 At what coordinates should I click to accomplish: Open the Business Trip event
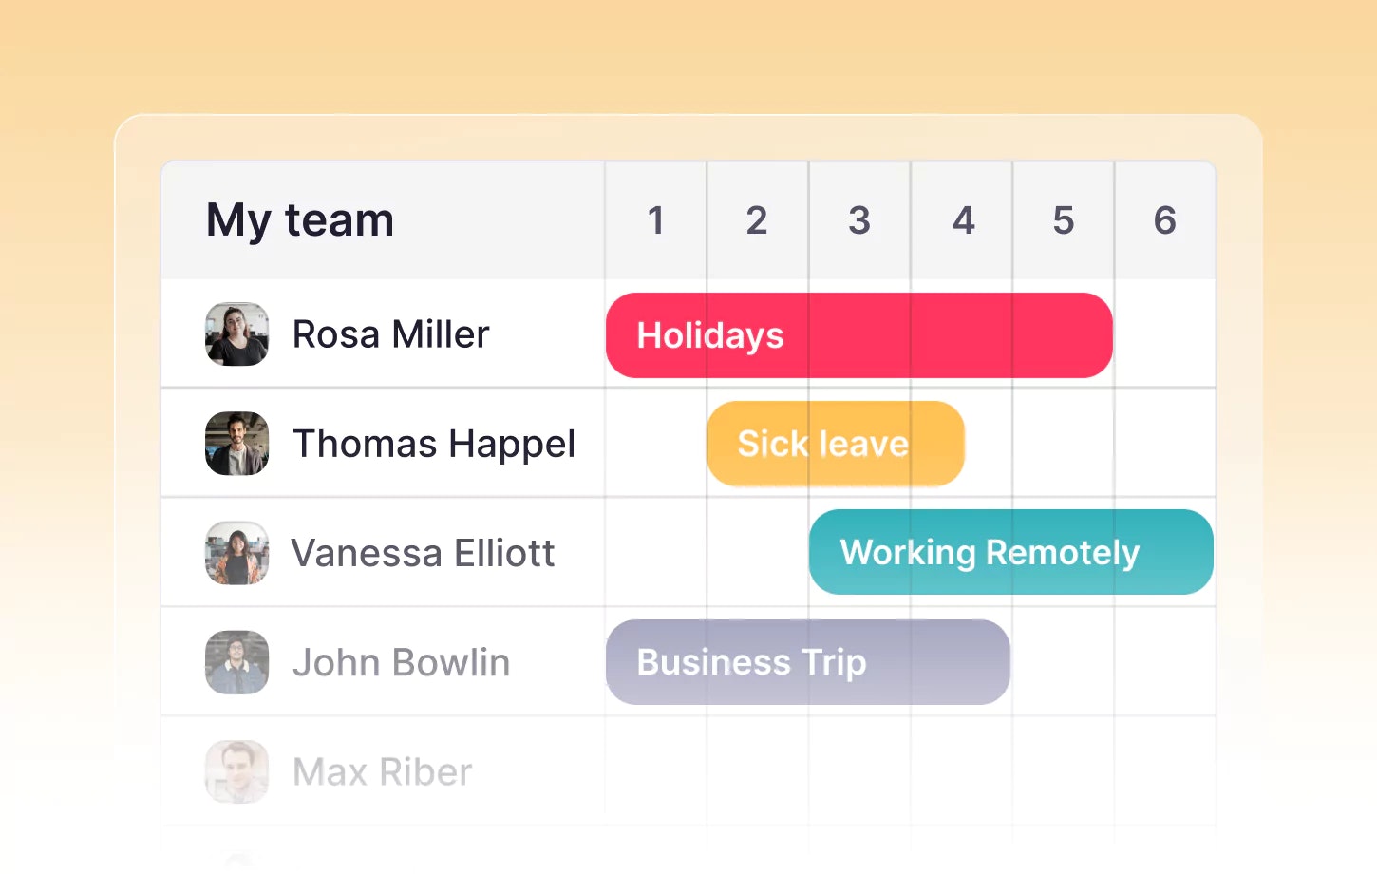click(807, 662)
